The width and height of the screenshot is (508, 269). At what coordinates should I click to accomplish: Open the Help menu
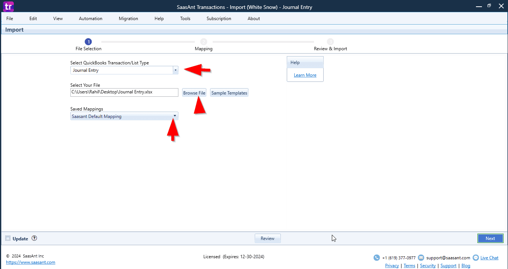(159, 19)
